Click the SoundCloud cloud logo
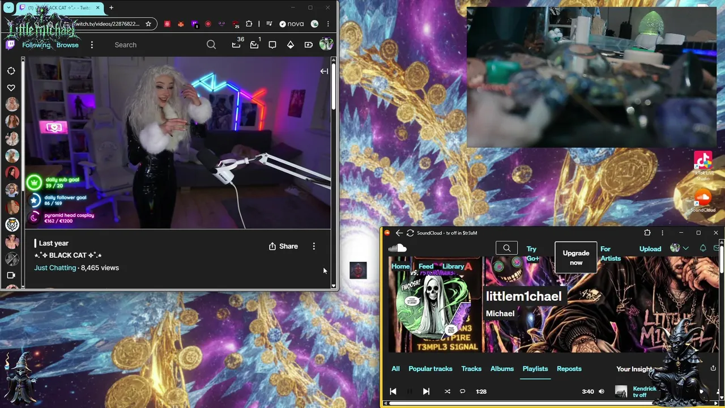This screenshot has width=725, height=408. point(398,248)
